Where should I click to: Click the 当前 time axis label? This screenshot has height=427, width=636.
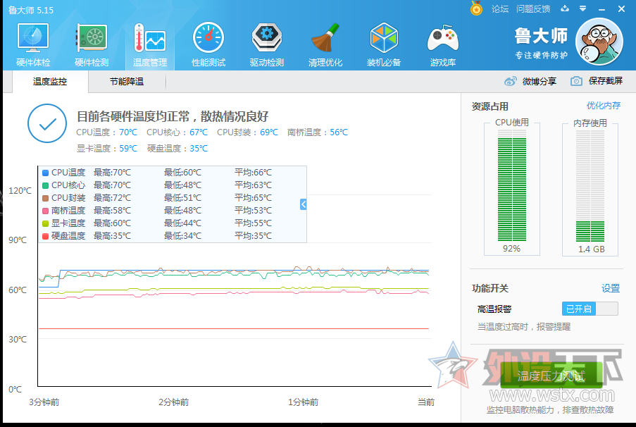(x=426, y=402)
